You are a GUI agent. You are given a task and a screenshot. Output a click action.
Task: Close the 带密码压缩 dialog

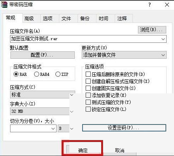[x=167, y=5]
